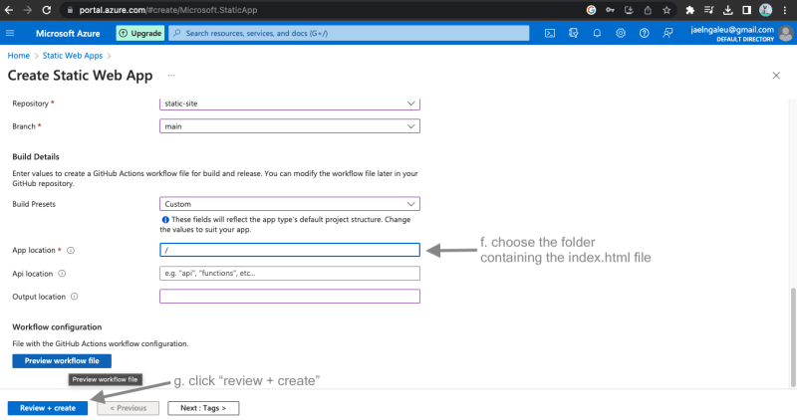Open the Feedback icon in top bar
Screen dimensions: 797x420
[667, 34]
